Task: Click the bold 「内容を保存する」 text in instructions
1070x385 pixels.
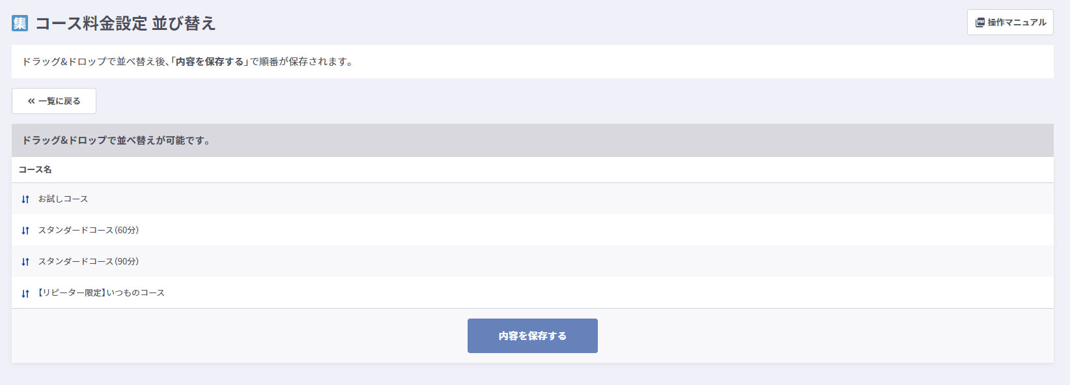Action: pyautogui.click(x=210, y=62)
